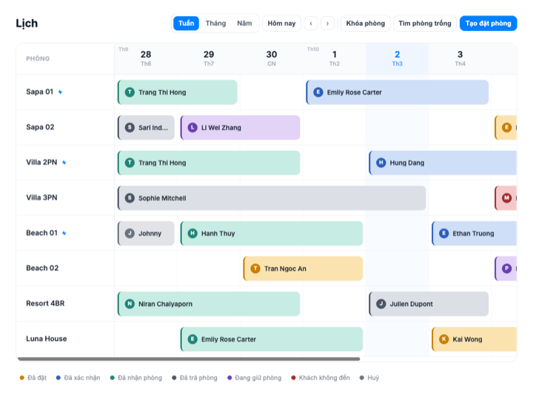Click room name Beach 02
Viewport: 533px width, 403px height.
42,268
